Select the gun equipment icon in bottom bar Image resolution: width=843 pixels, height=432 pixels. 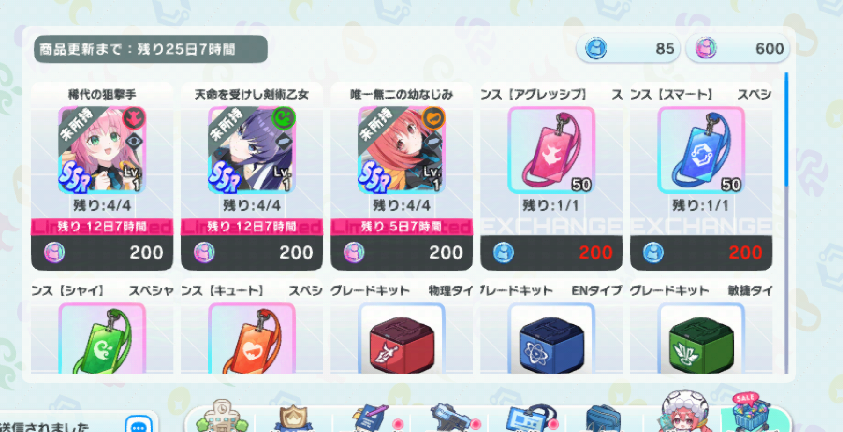click(x=448, y=418)
